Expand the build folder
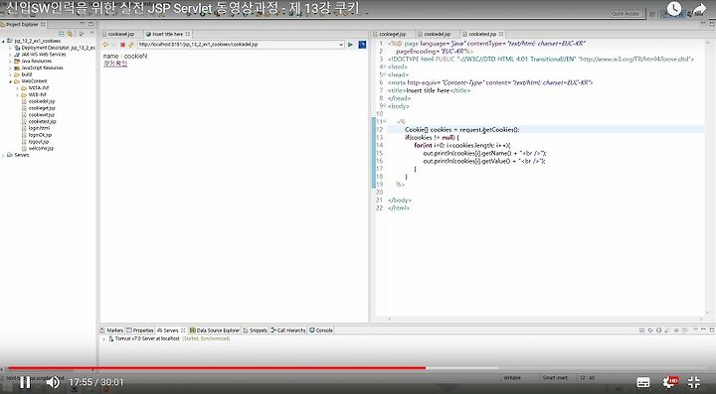This screenshot has height=394, width=716. (x=10, y=74)
